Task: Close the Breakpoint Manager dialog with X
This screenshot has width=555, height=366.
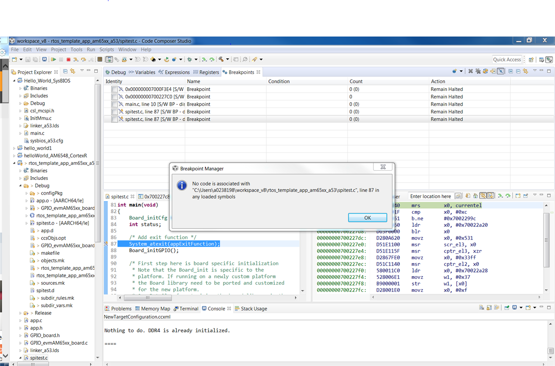Action: [x=383, y=167]
